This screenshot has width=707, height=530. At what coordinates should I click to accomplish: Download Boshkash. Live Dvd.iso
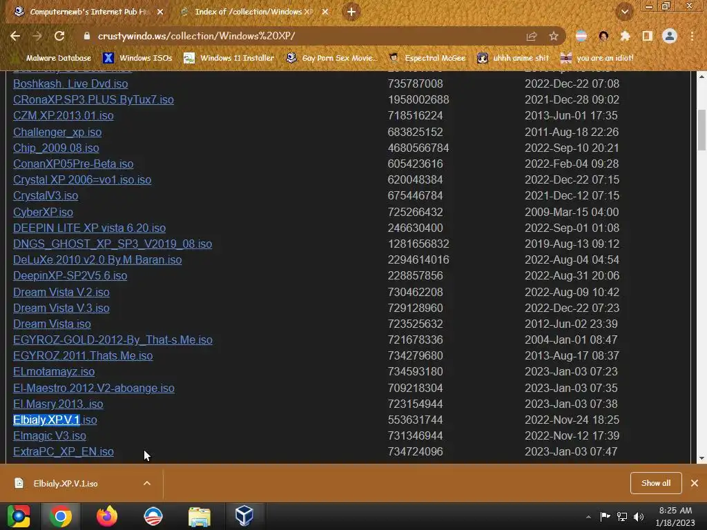click(x=70, y=84)
